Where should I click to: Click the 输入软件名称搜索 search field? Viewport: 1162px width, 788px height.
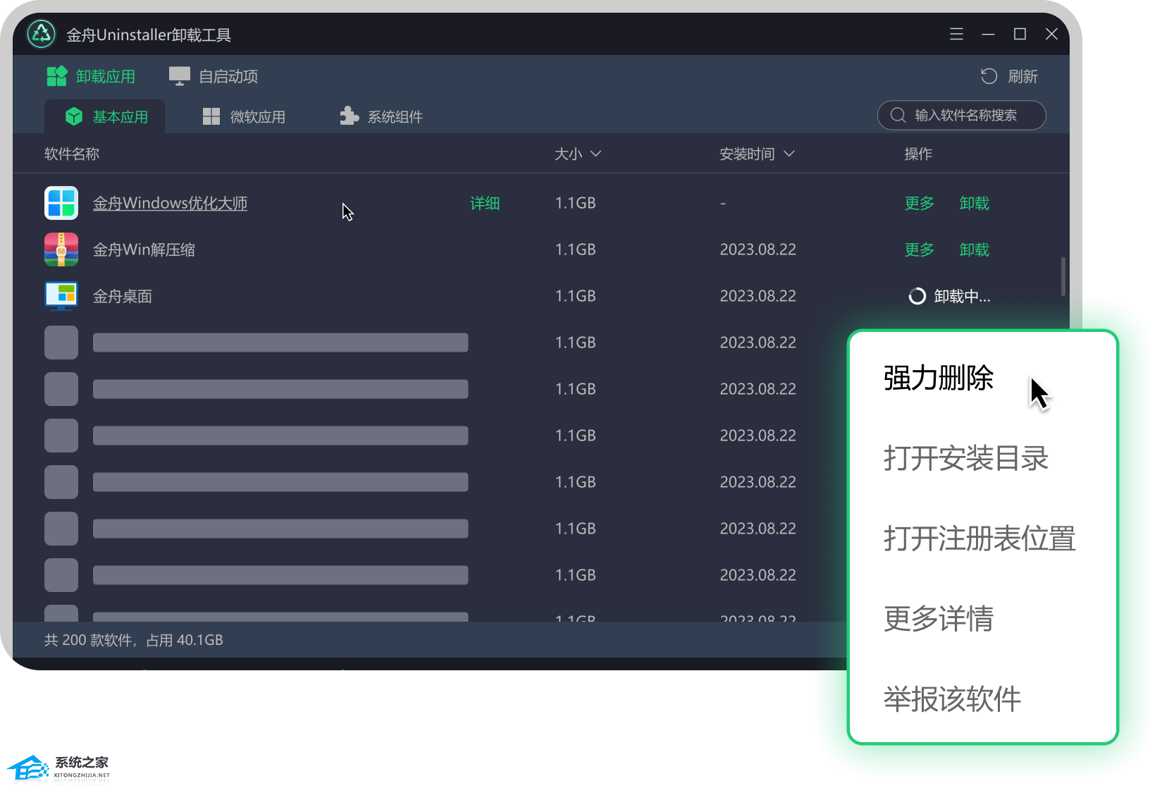click(962, 115)
